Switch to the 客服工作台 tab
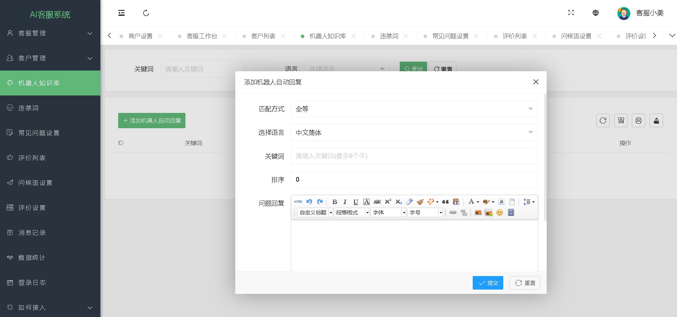Screen dimensions: 677x317 202,36
